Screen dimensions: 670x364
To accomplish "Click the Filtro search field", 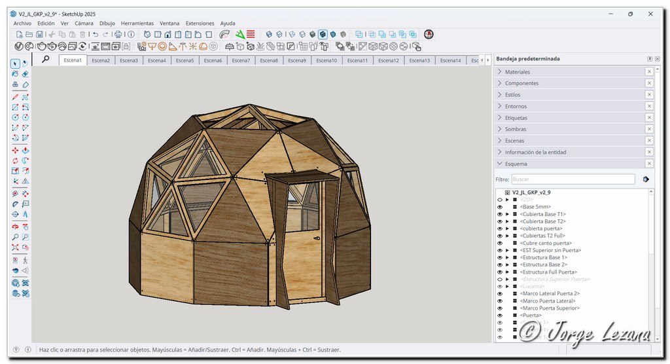I will tap(573, 179).
